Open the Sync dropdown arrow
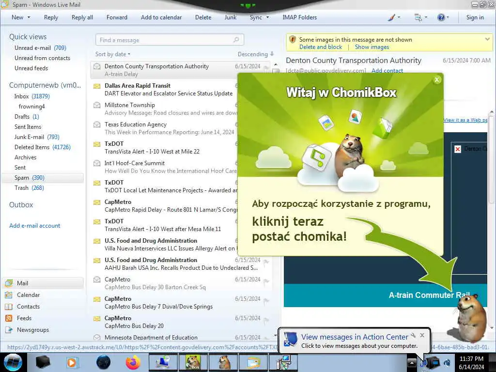496x372 pixels. (x=267, y=17)
